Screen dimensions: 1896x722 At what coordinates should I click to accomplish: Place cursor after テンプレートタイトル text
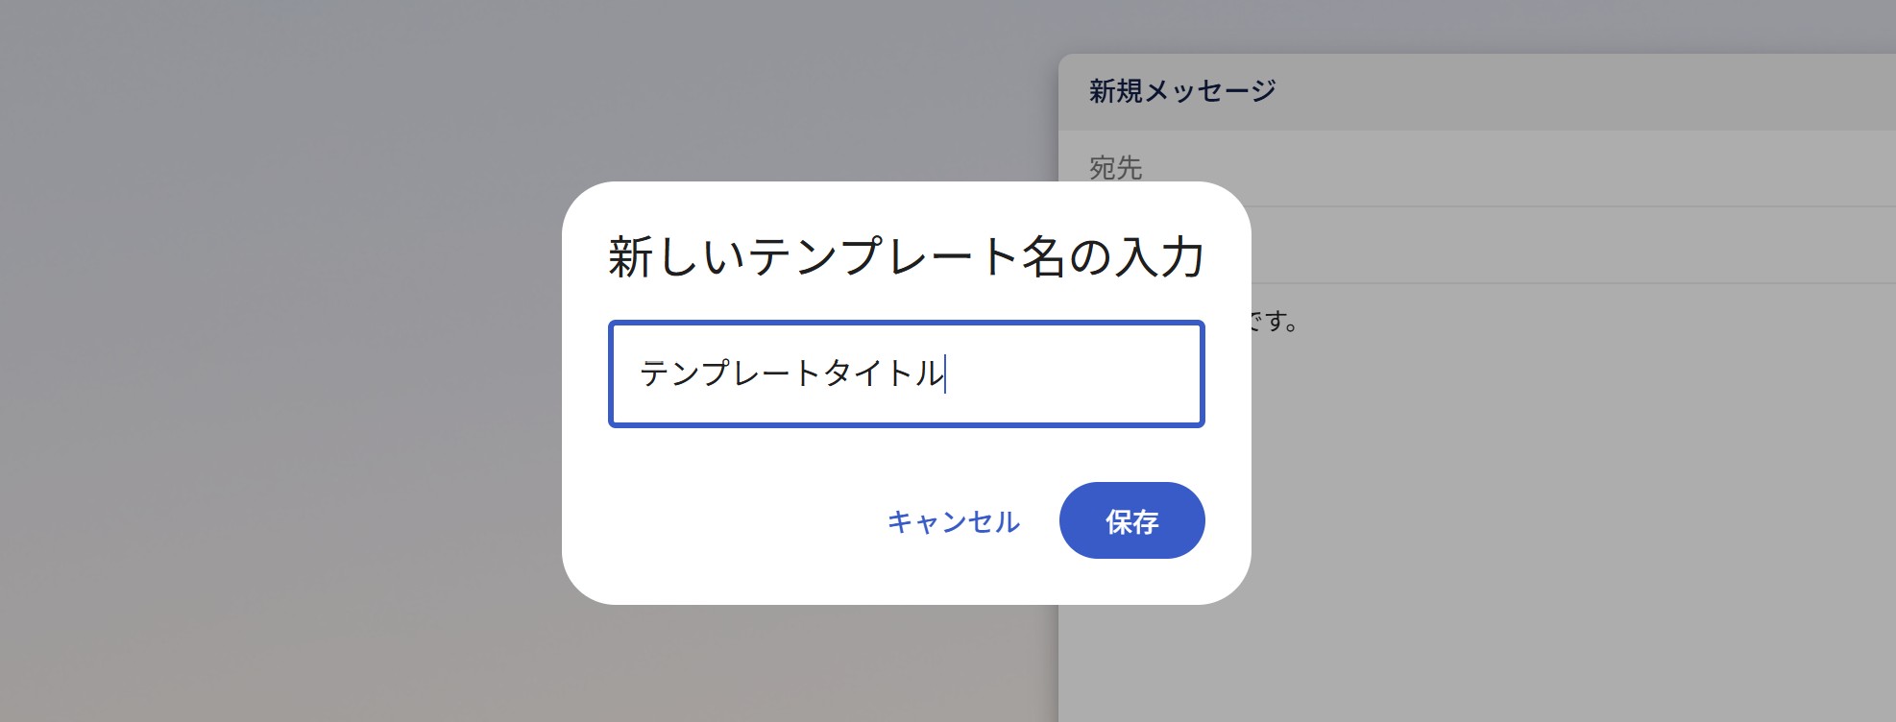946,373
